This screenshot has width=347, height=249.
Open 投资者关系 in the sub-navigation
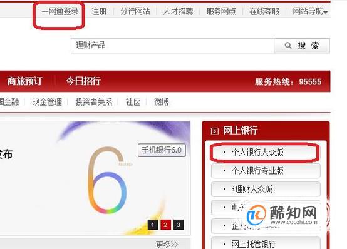tap(94, 102)
